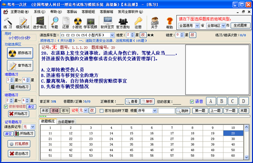Start 顺序练习 in the function area
This screenshot has width=253, height=163.
tap(20, 53)
